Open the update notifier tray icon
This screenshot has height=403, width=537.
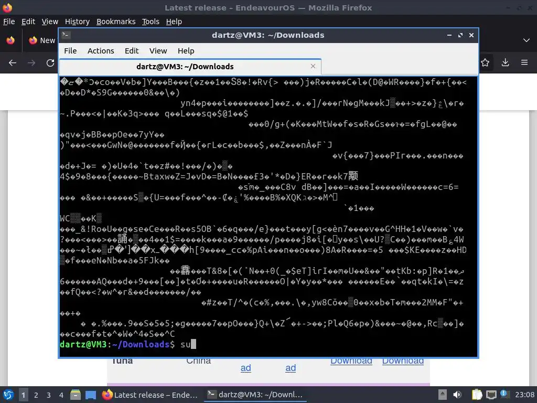pos(504,394)
